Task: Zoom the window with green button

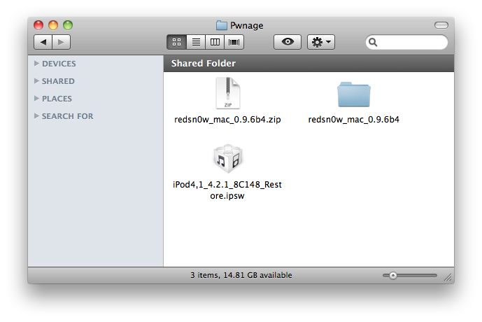Action: click(x=68, y=25)
